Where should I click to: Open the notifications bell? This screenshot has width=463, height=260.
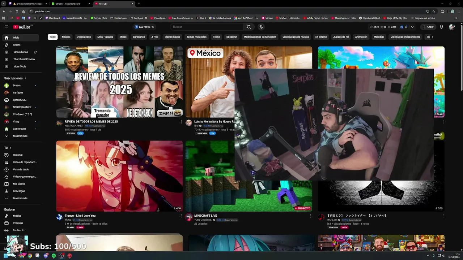click(441, 27)
